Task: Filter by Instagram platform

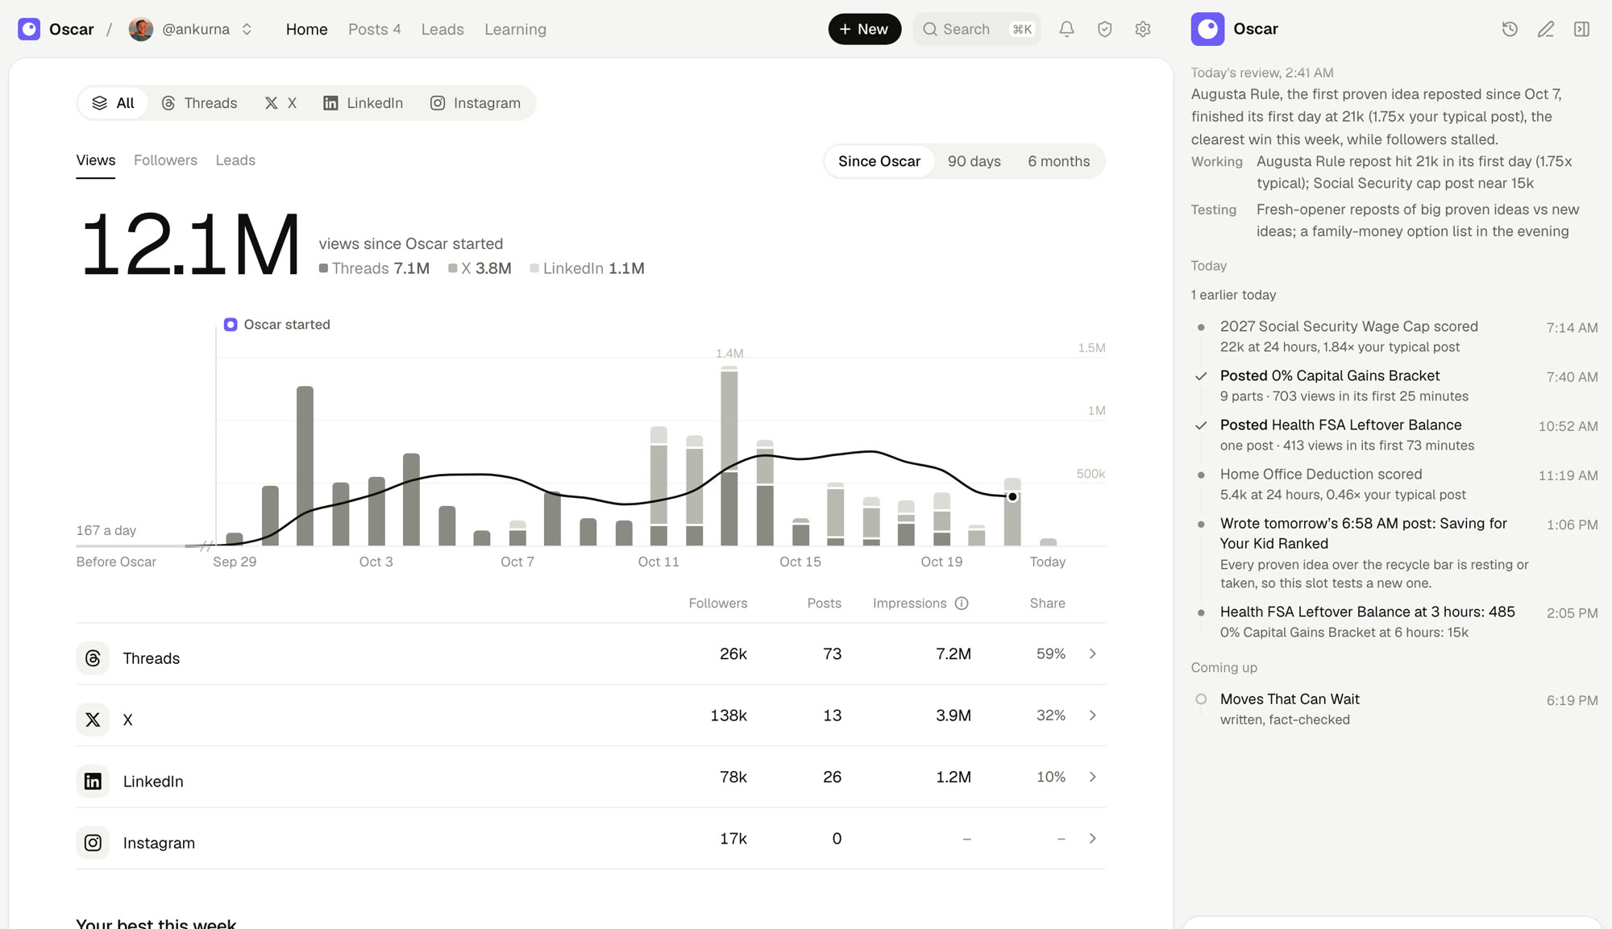Action: pos(476,103)
